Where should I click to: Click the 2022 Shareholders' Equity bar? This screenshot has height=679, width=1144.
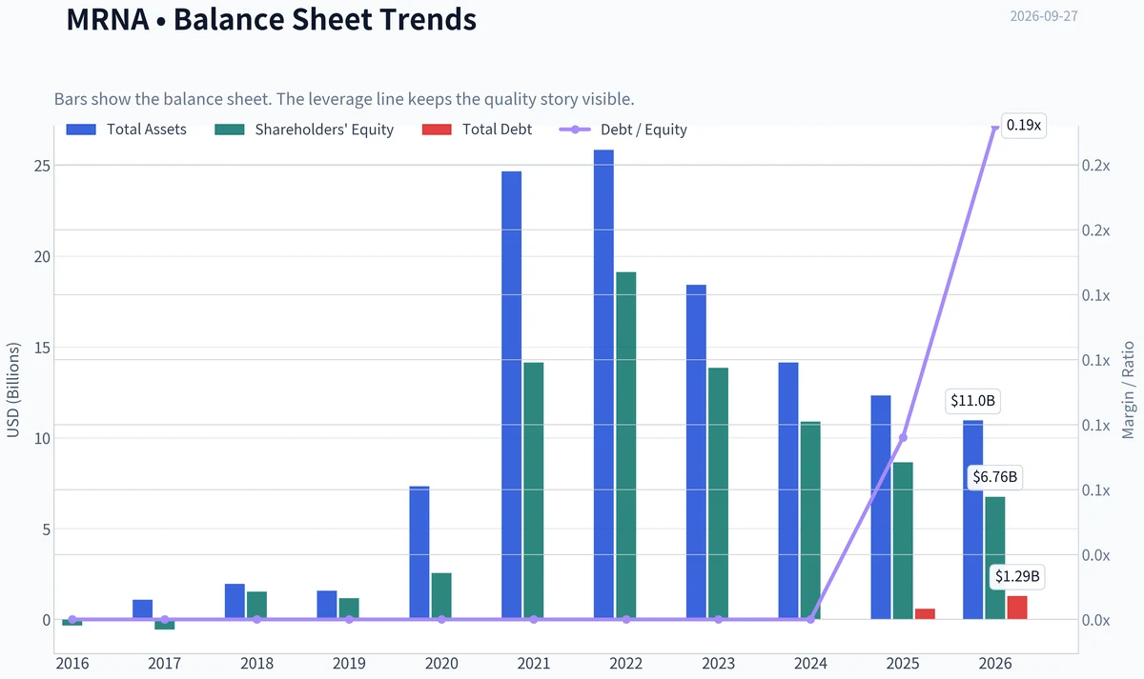tap(625, 446)
